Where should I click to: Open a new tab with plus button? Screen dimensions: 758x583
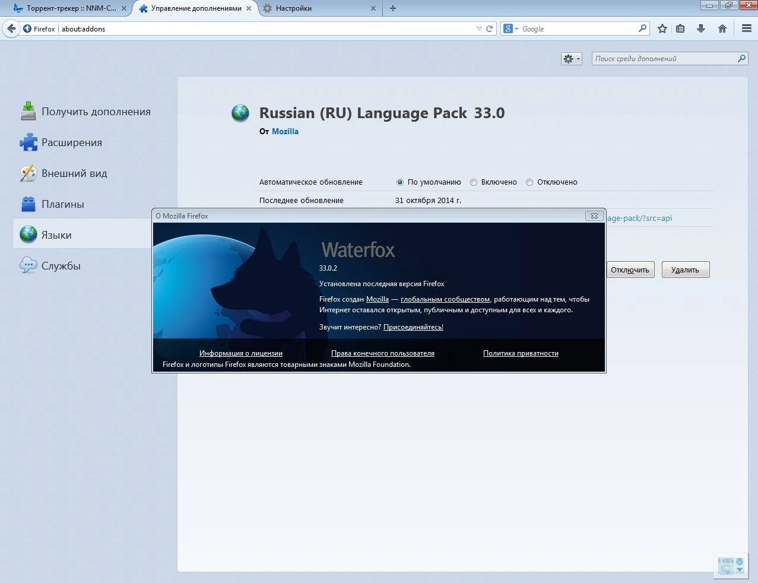392,8
